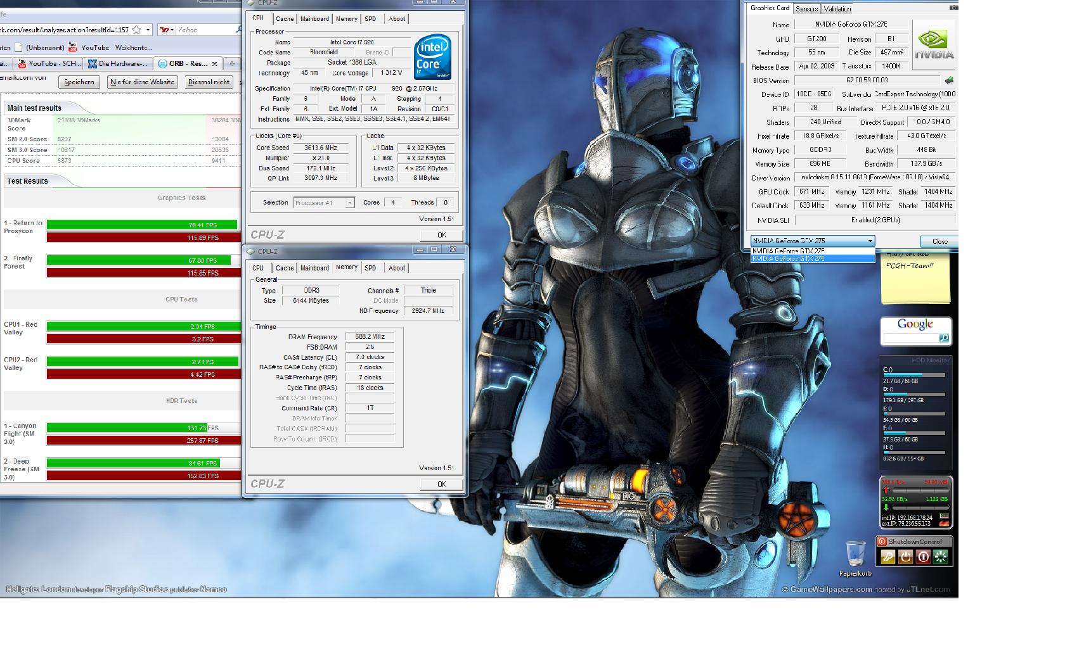The width and height of the screenshot is (1065, 665).
Task: Click the Main test results heading
Action: [x=34, y=108]
